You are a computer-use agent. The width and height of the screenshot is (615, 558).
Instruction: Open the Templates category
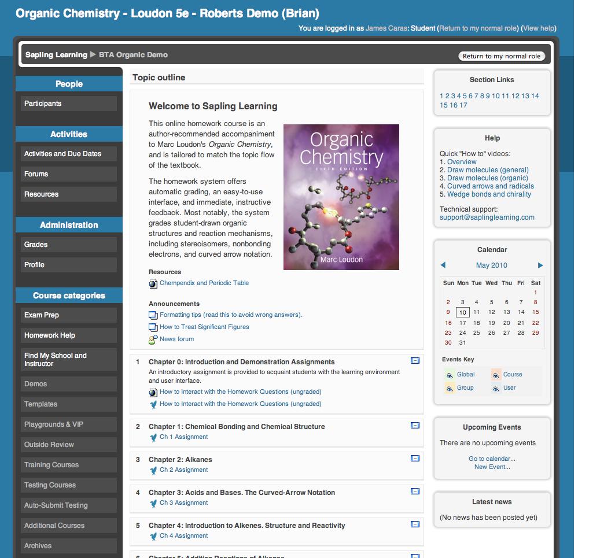coord(69,404)
